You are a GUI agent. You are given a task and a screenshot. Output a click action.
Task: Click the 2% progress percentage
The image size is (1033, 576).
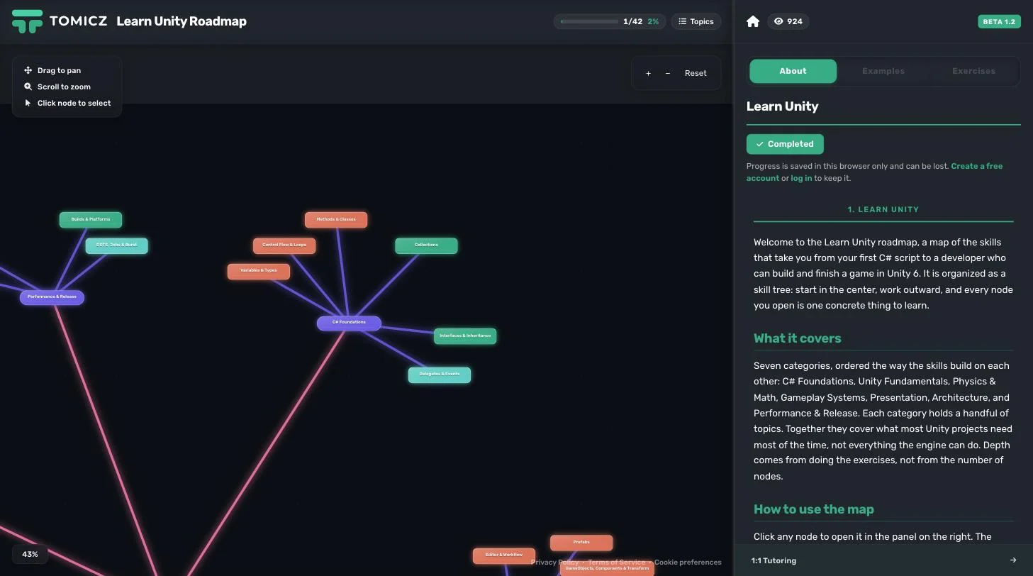pyautogui.click(x=653, y=21)
